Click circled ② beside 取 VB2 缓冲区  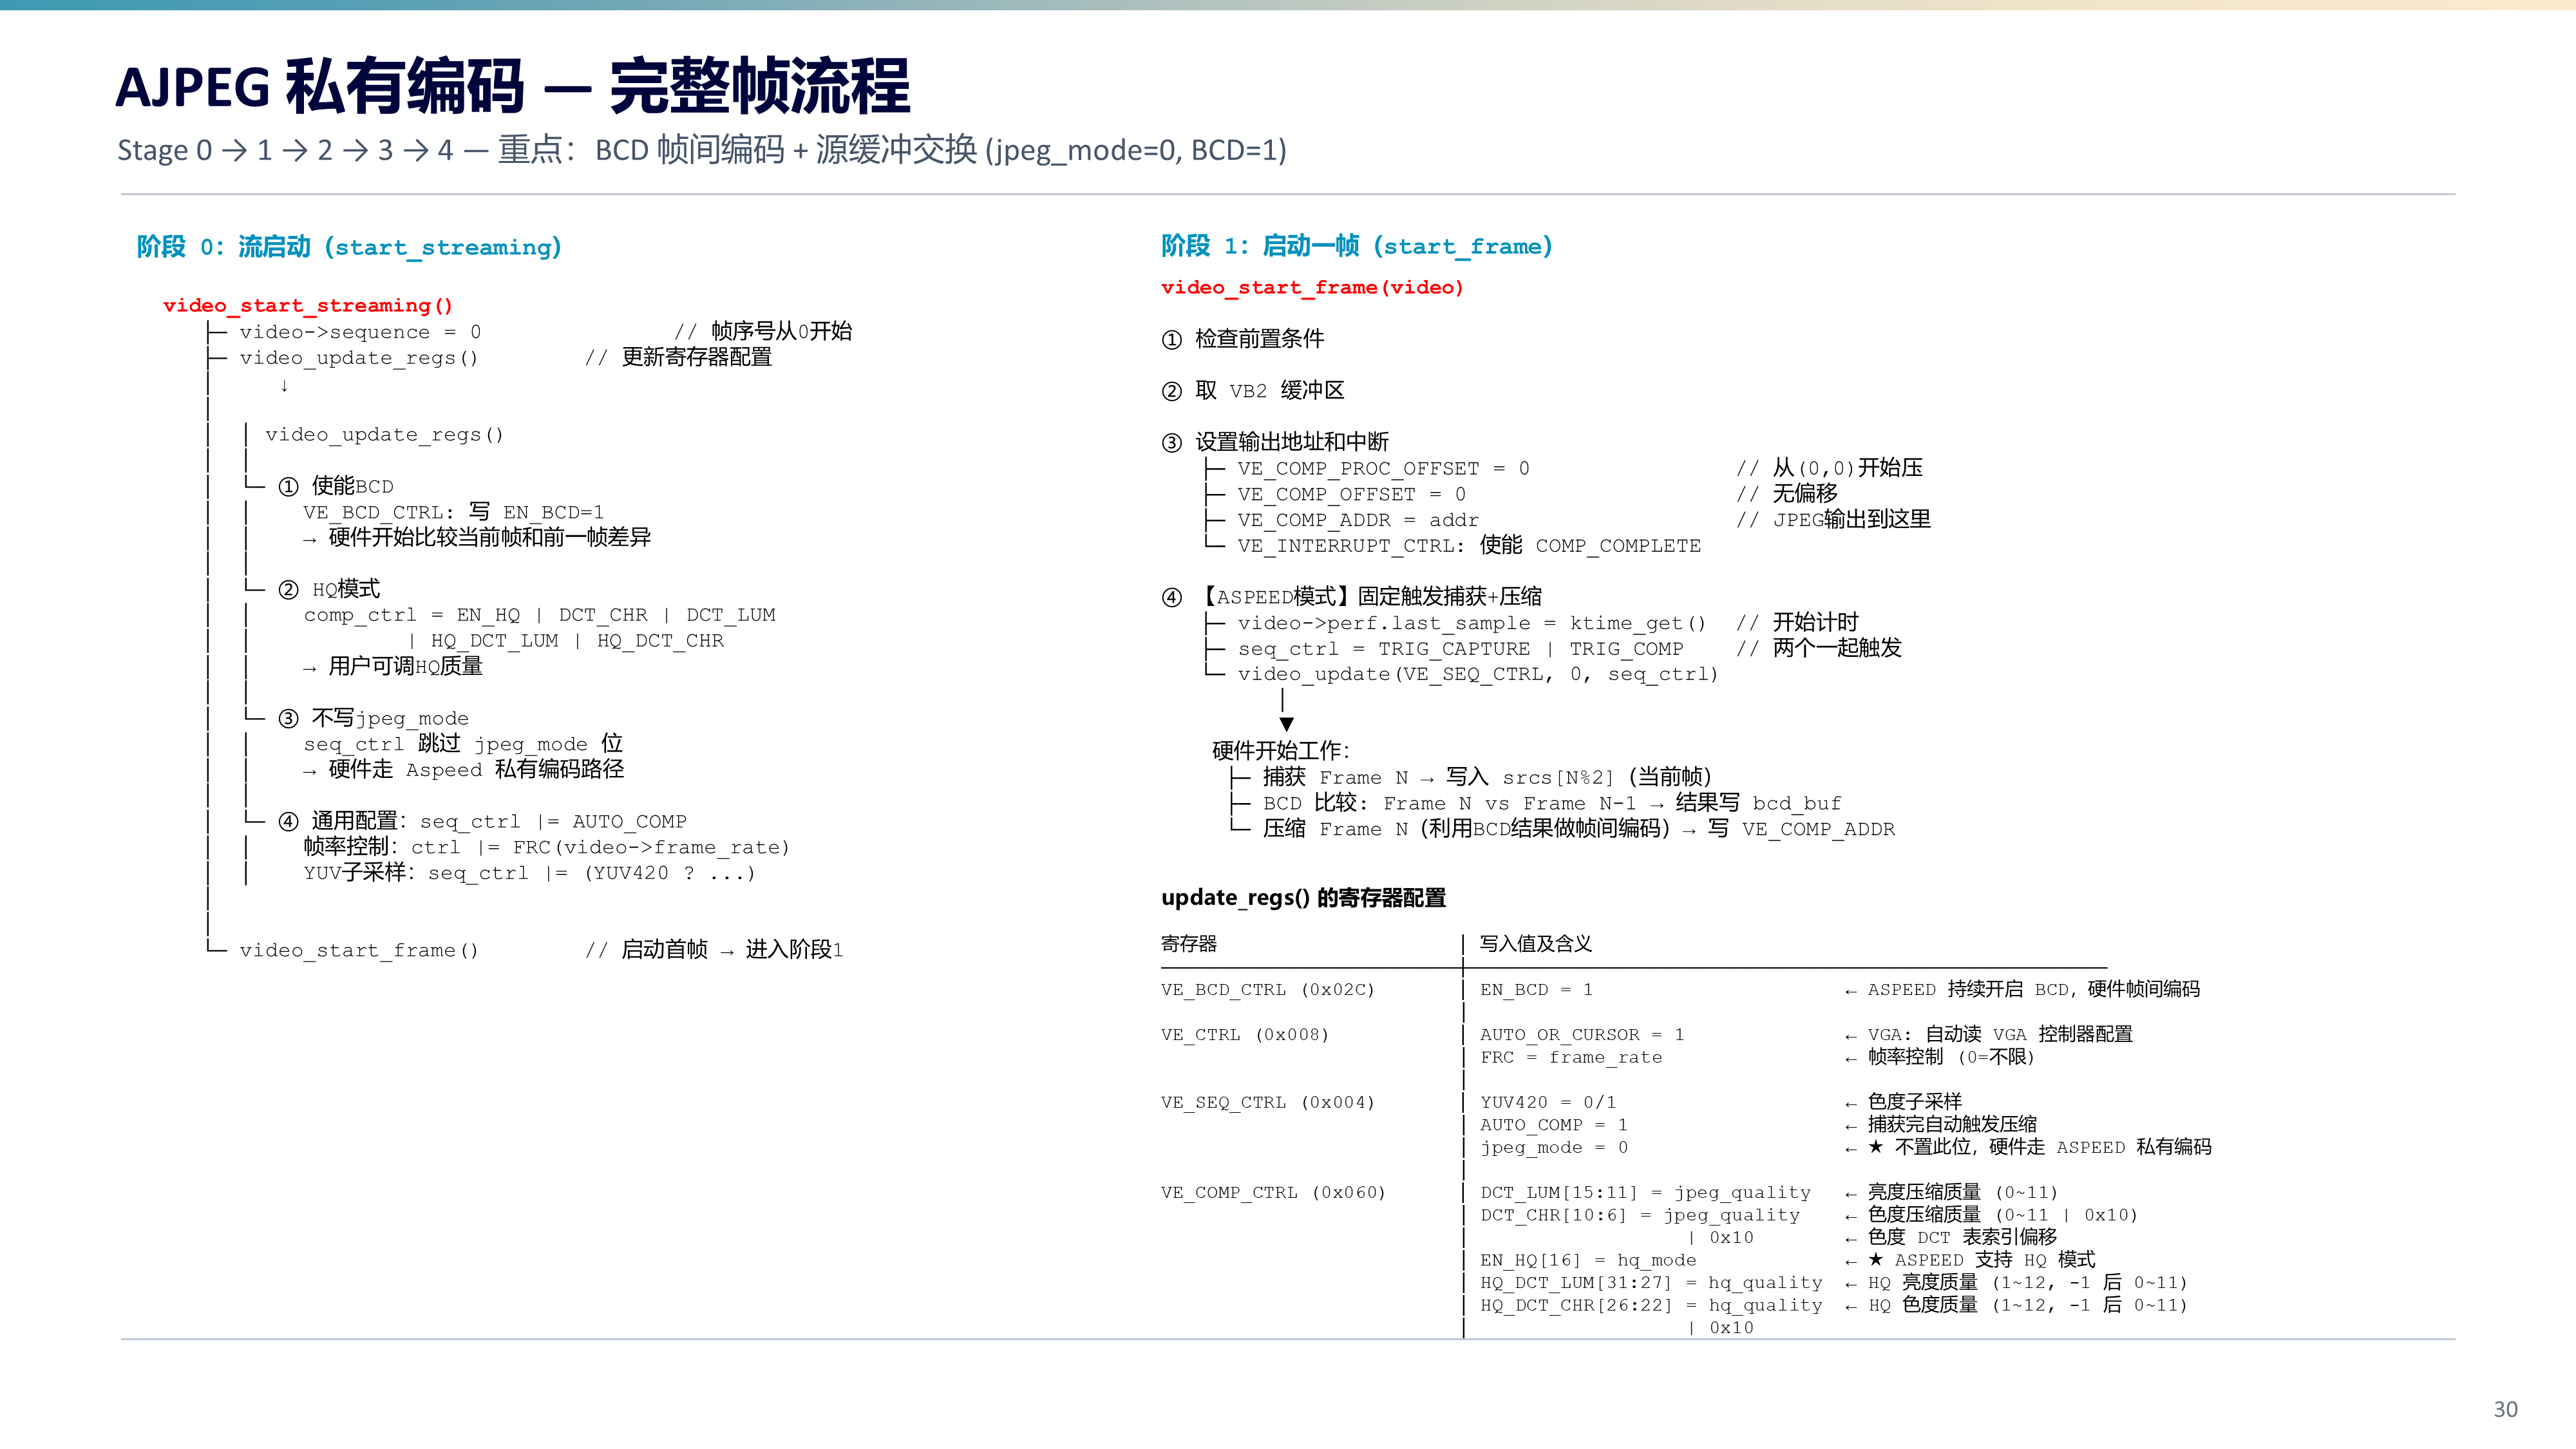(1172, 391)
